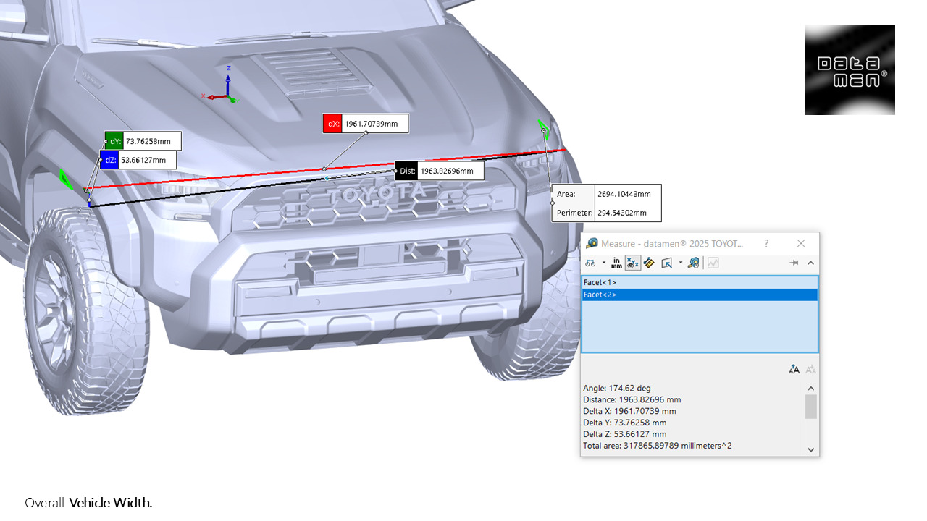Viewport: 927px width, 521px height.
Task: Increase results font size icon
Action: (794, 369)
